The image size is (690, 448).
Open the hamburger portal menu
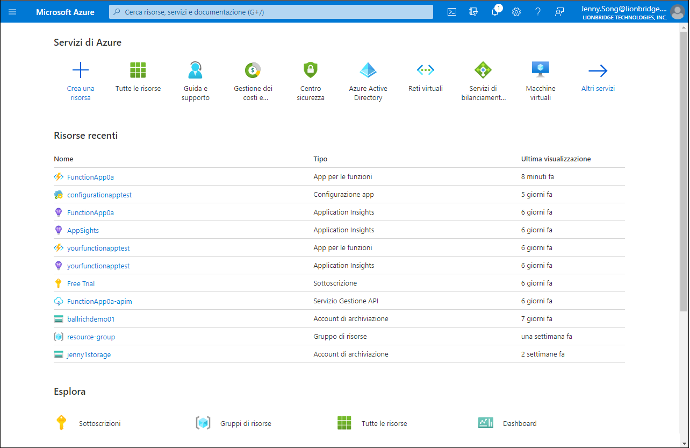[x=12, y=11]
